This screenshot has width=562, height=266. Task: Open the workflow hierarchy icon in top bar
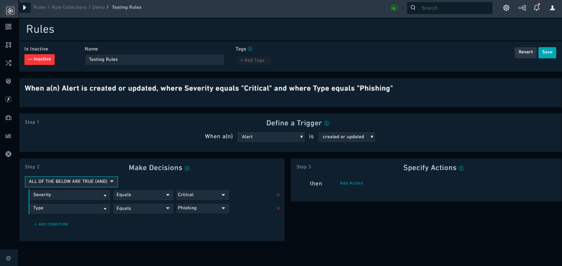click(x=522, y=7)
